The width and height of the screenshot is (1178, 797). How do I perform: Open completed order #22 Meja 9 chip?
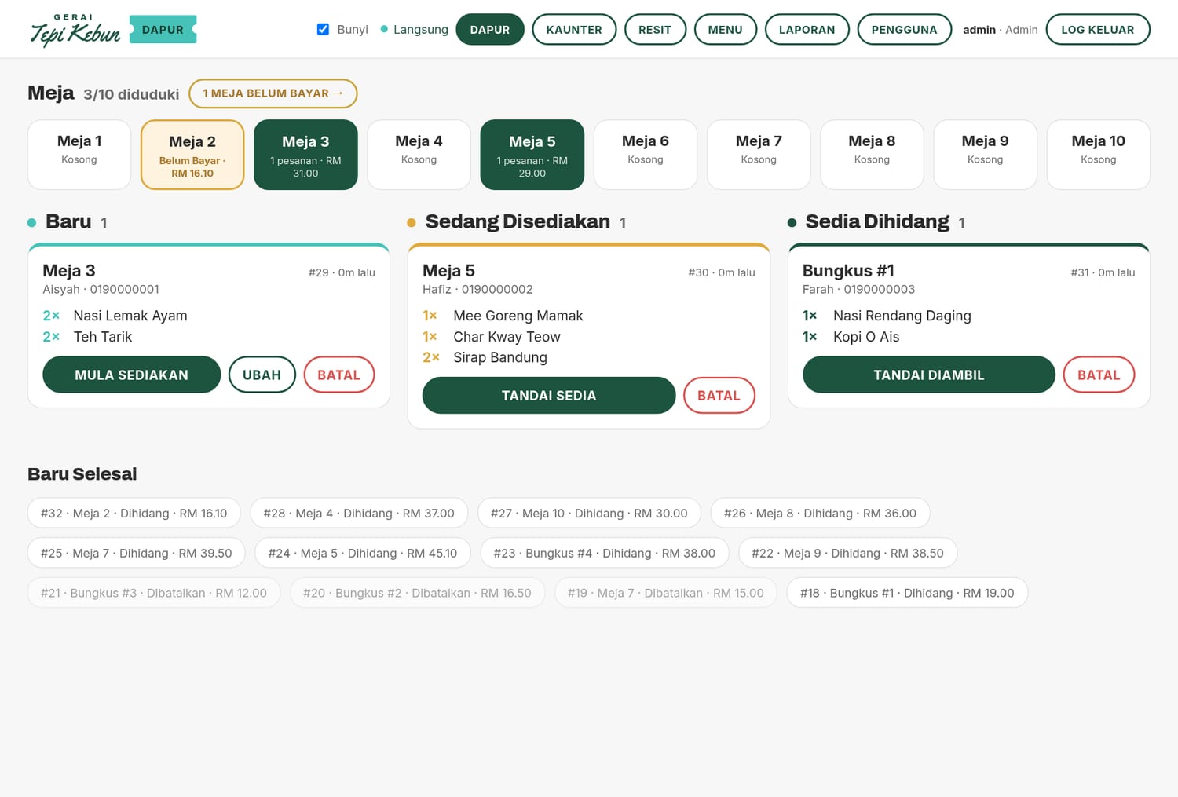(847, 553)
